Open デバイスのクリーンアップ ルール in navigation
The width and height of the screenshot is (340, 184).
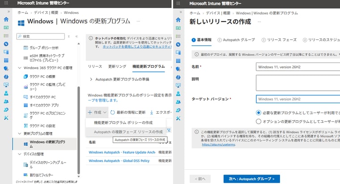[x=48, y=164]
